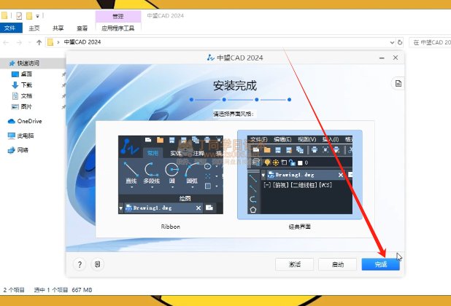Click the pin icon next to 下载
Screen dimensions: 451x306
63,85
